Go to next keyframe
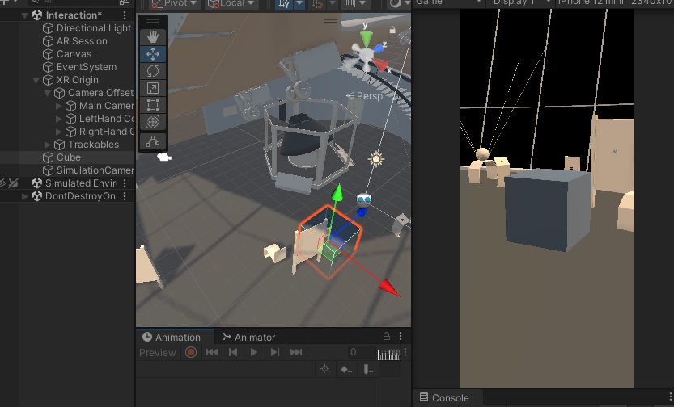The width and height of the screenshot is (674, 407). 274,352
